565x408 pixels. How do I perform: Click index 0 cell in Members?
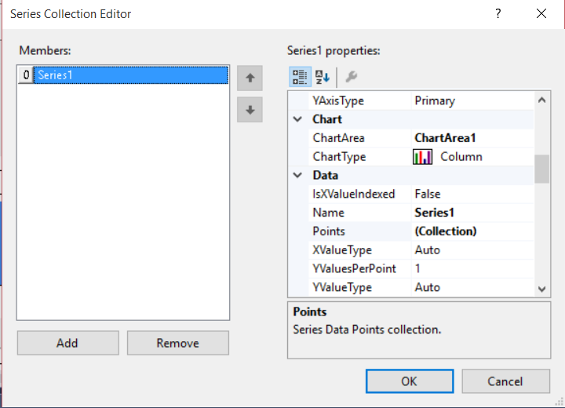click(x=26, y=75)
